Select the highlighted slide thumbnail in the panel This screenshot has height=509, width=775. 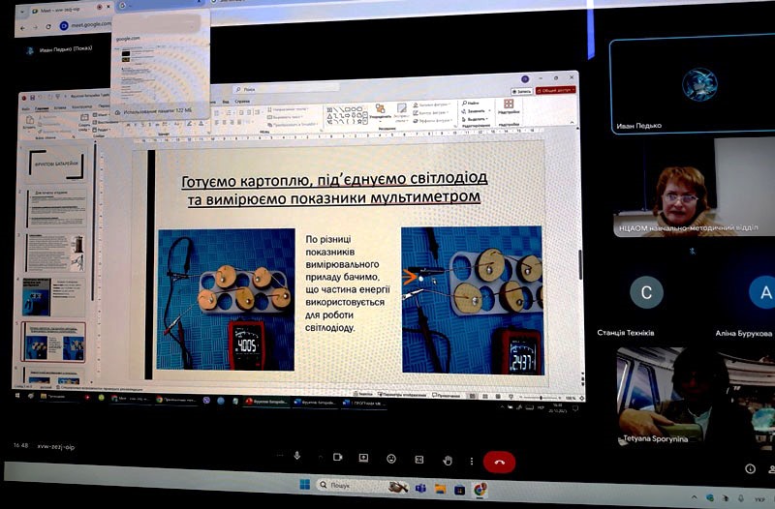click(53, 341)
